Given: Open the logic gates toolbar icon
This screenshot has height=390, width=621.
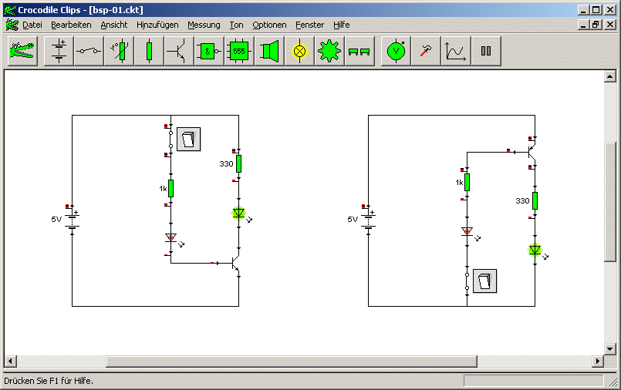Looking at the screenshot, I should (209, 51).
